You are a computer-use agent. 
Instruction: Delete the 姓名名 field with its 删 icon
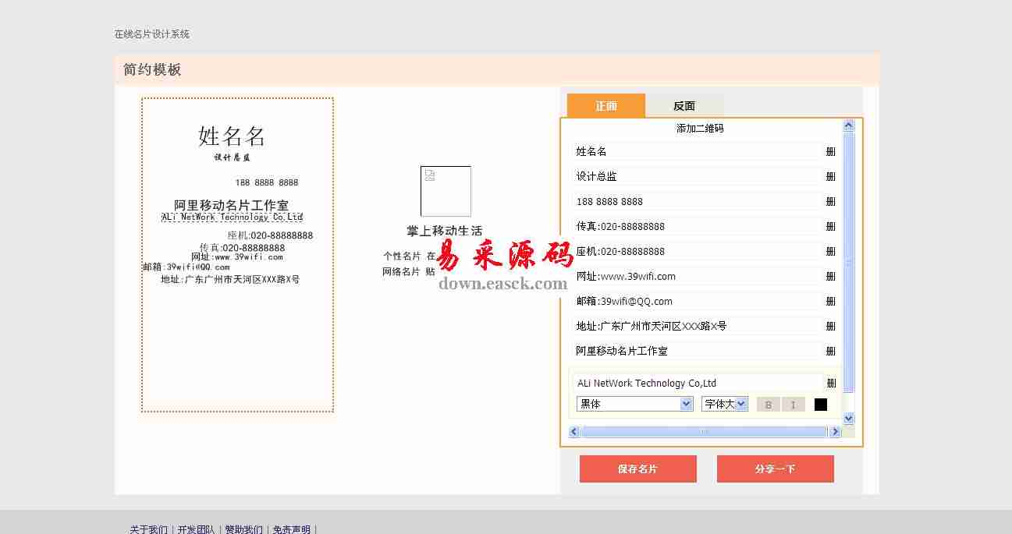[x=830, y=152]
